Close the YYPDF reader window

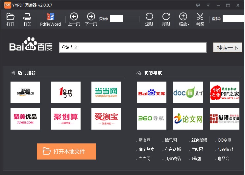click(238, 5)
